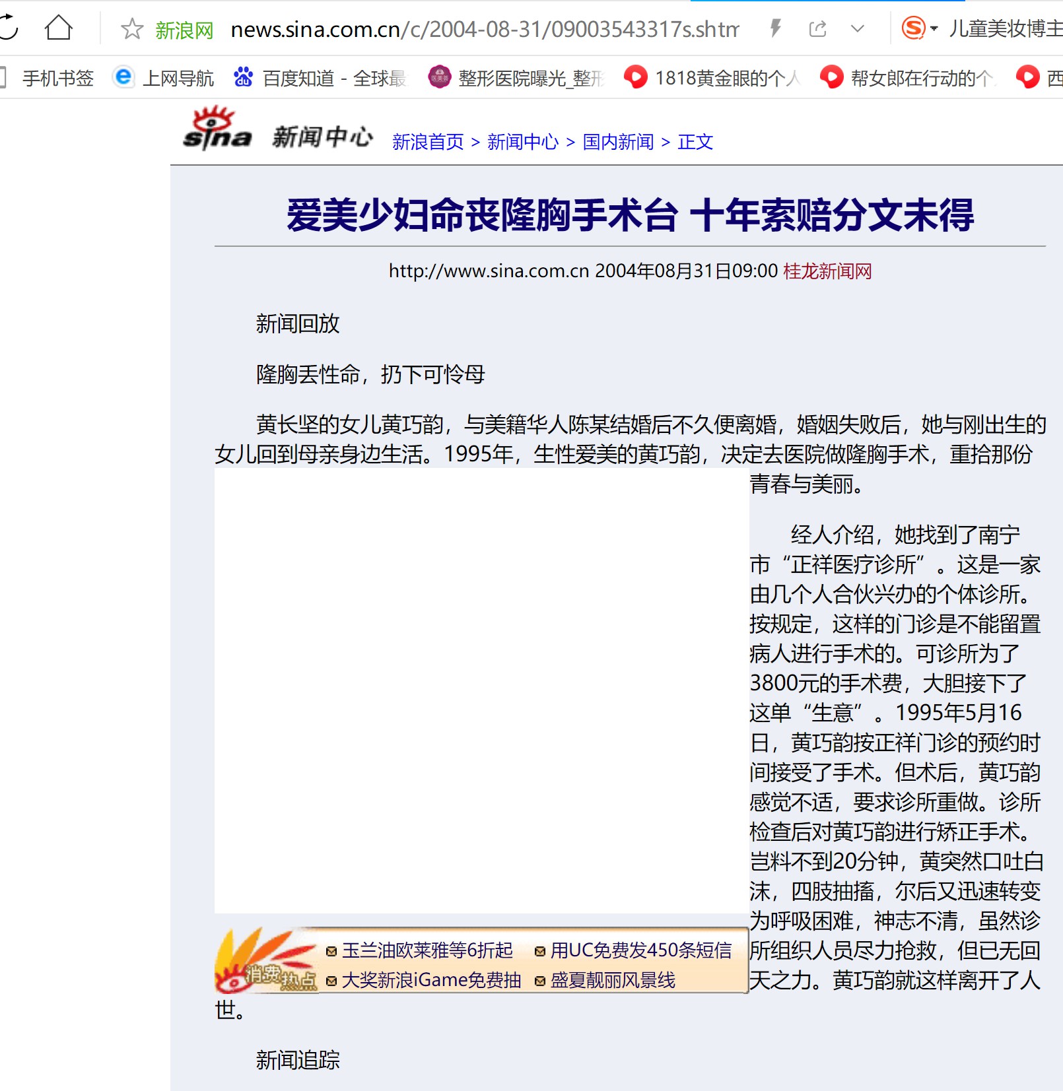Click the Baidu paw icon in bookmarks
This screenshot has height=1091, width=1063.
pos(243,77)
